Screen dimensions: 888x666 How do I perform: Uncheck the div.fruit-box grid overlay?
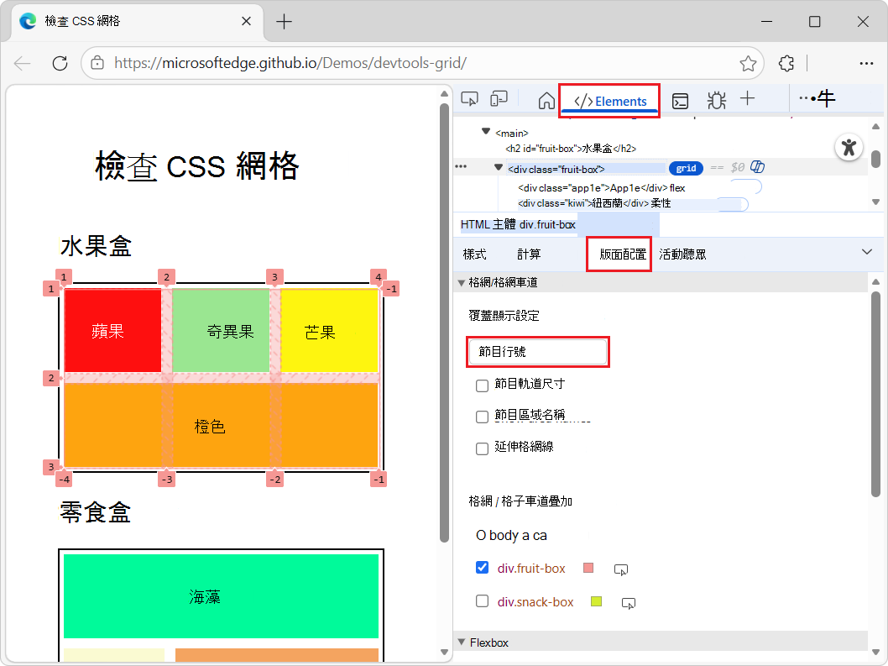[482, 568]
